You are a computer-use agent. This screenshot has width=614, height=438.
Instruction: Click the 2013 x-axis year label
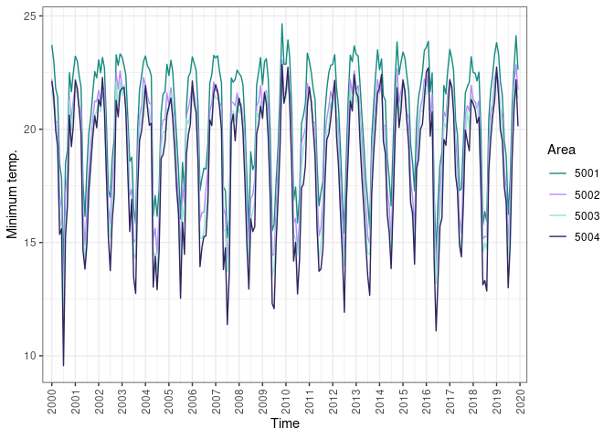356,400
